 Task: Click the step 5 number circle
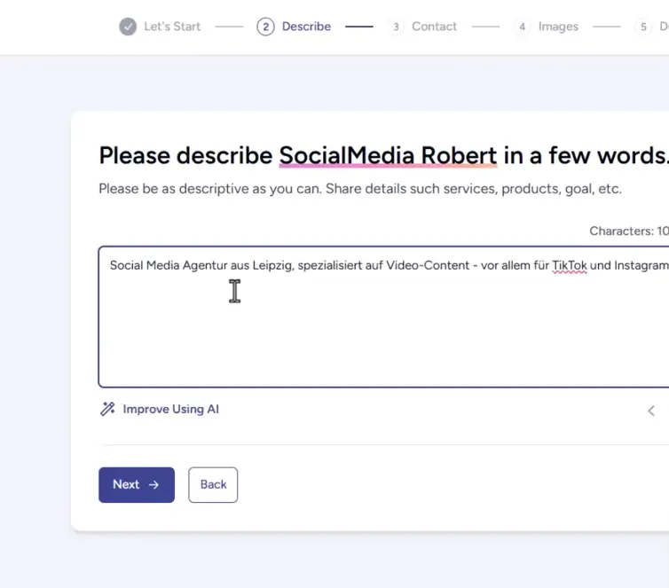(x=643, y=27)
